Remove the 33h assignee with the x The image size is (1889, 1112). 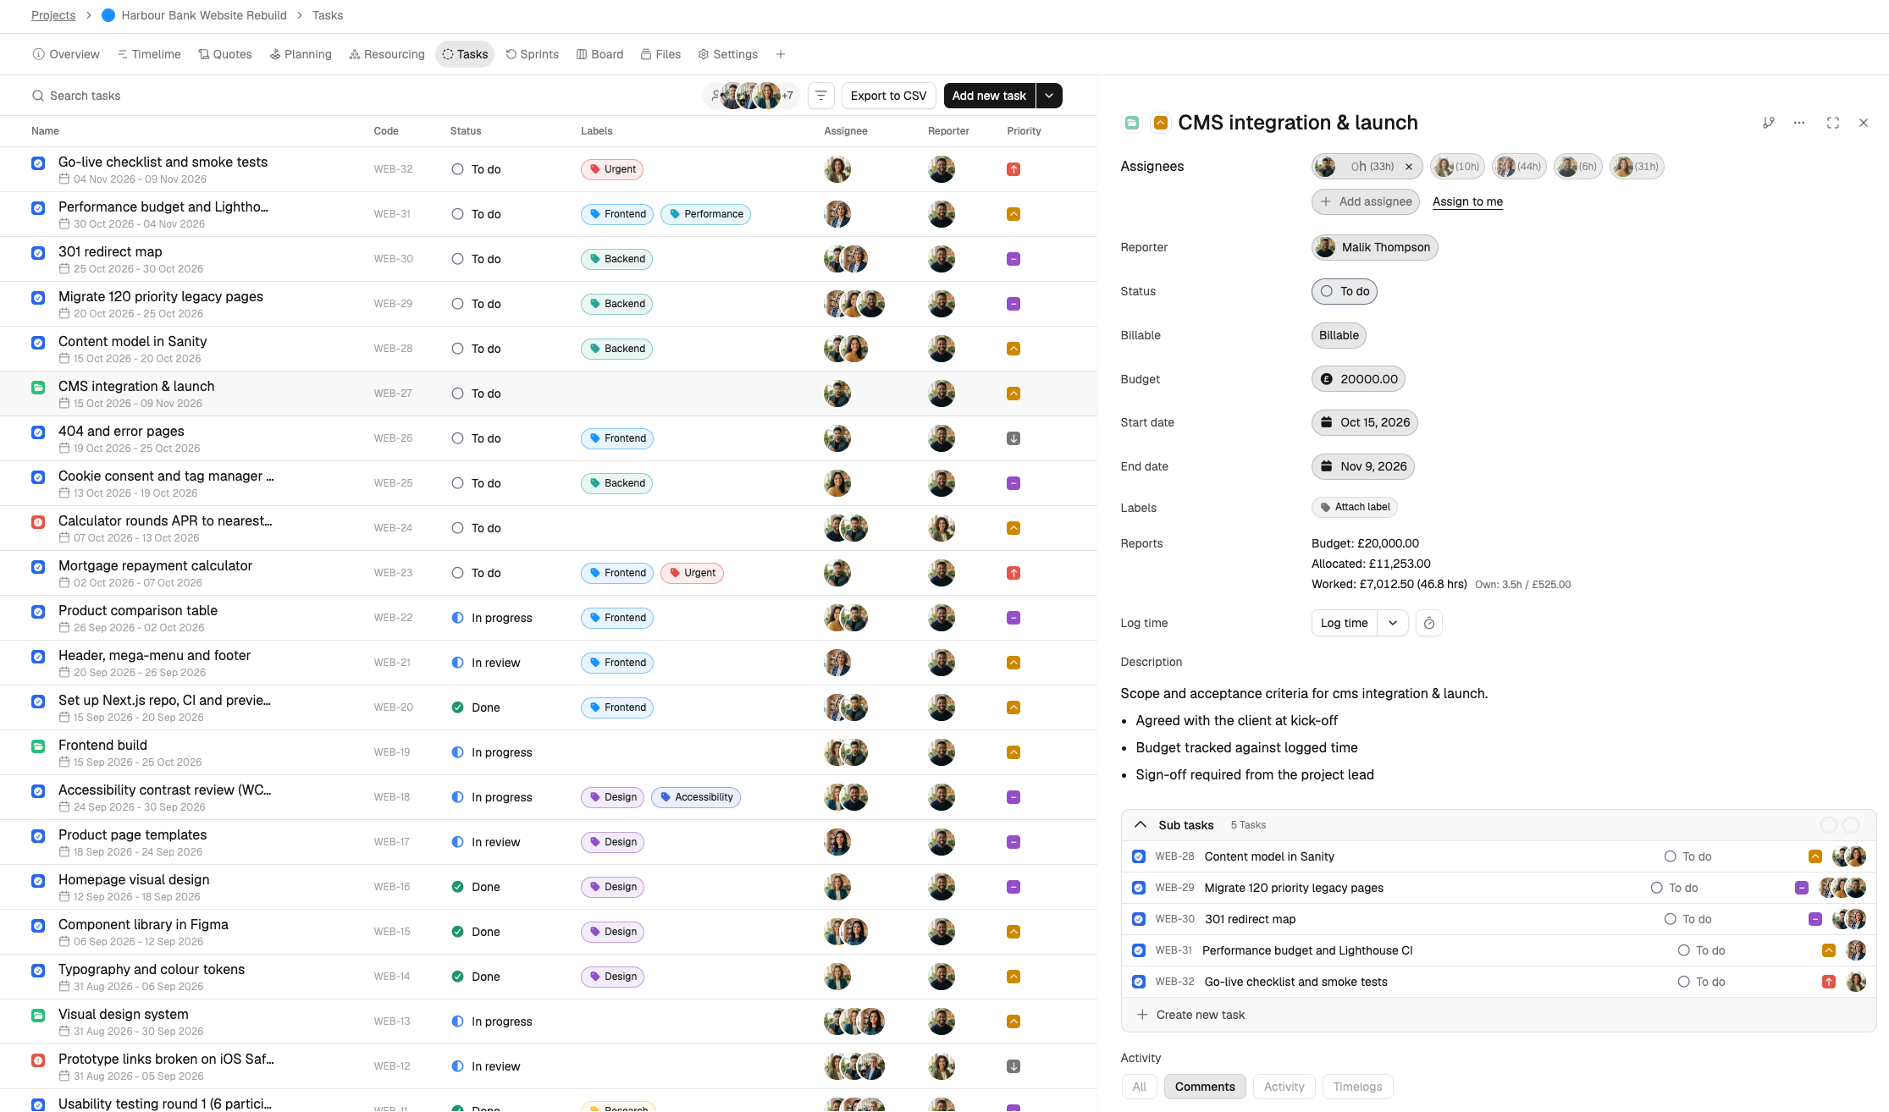point(1409,167)
